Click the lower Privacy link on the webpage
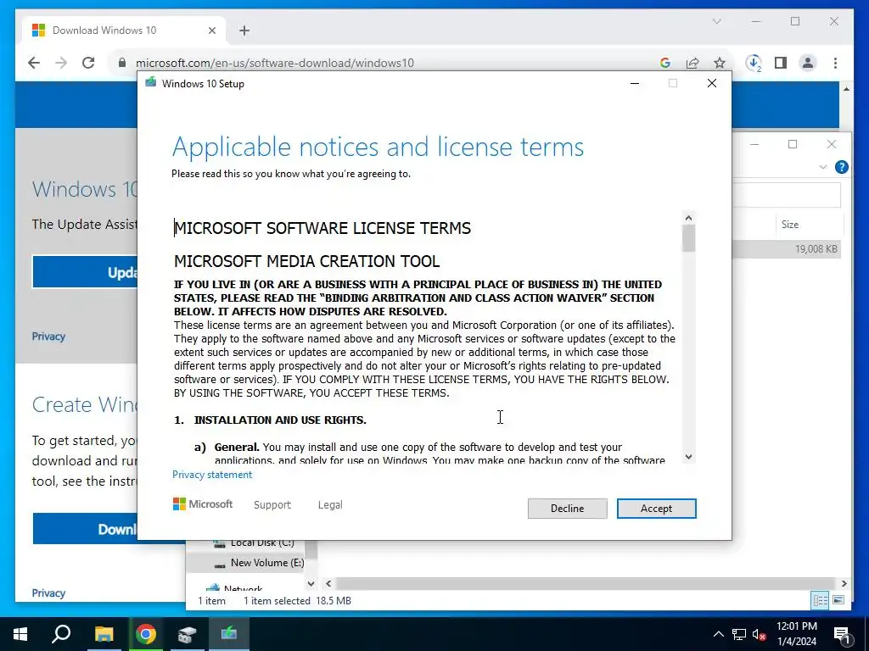Viewport: 869px width, 651px height. click(x=48, y=593)
